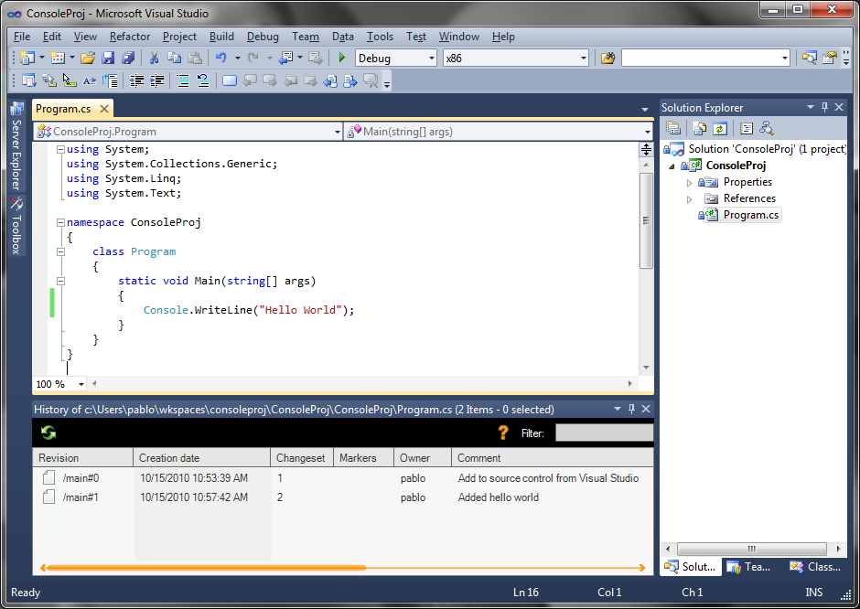
Task: Click the Cut scissors icon
Action: click(x=154, y=59)
